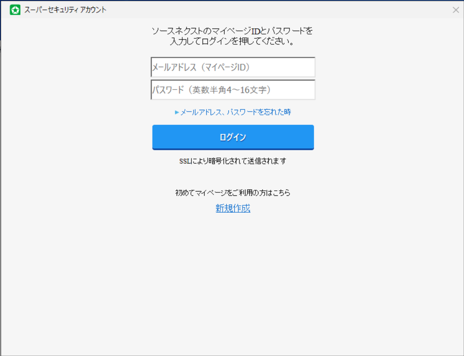Click the instruction text beginning ソースネクストのマイページID

[x=232, y=36]
